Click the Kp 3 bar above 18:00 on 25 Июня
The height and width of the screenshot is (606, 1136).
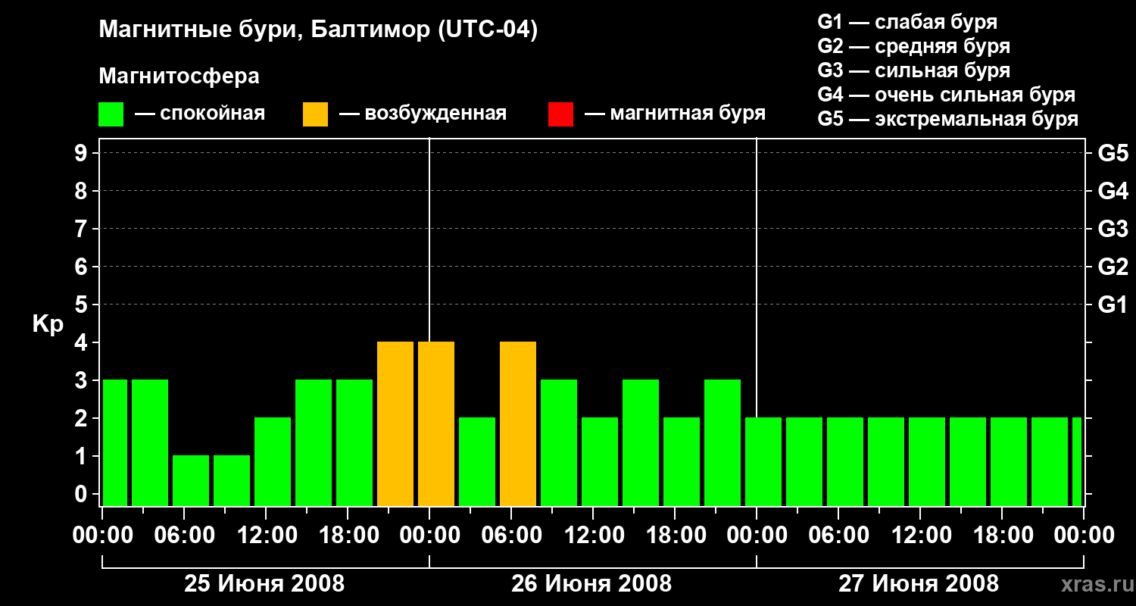pos(354,442)
